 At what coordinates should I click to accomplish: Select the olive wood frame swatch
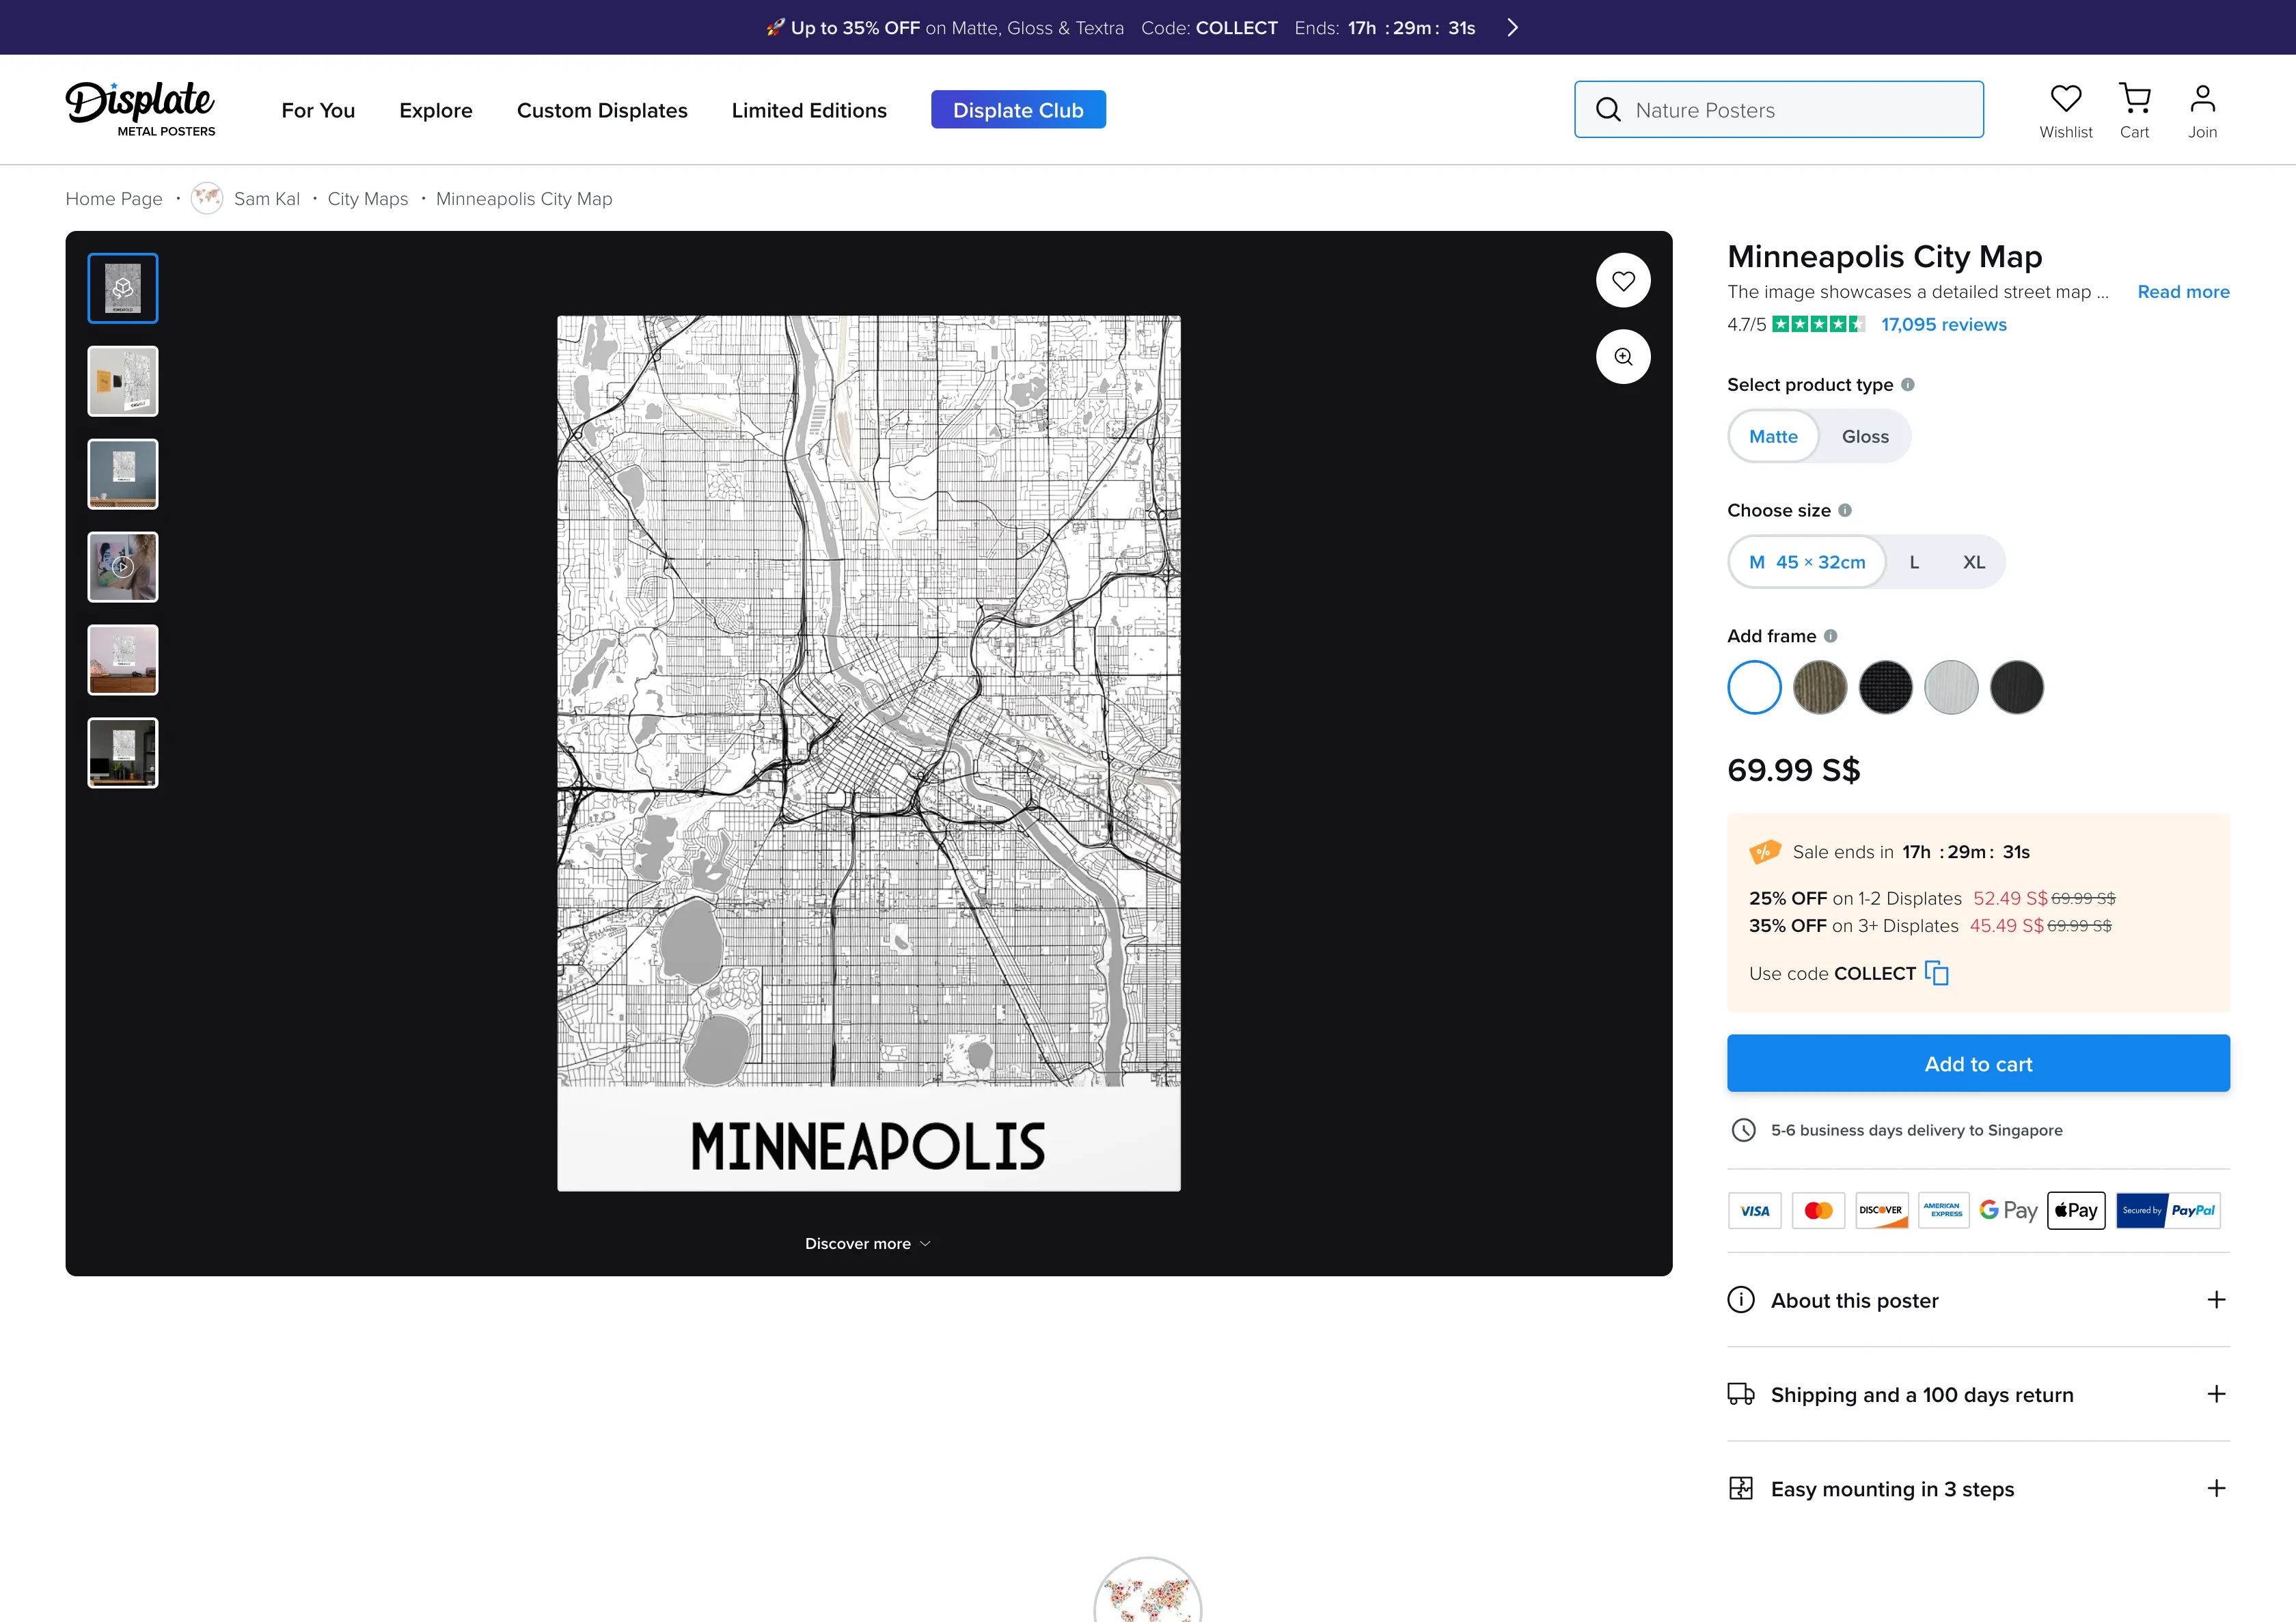pos(1820,688)
